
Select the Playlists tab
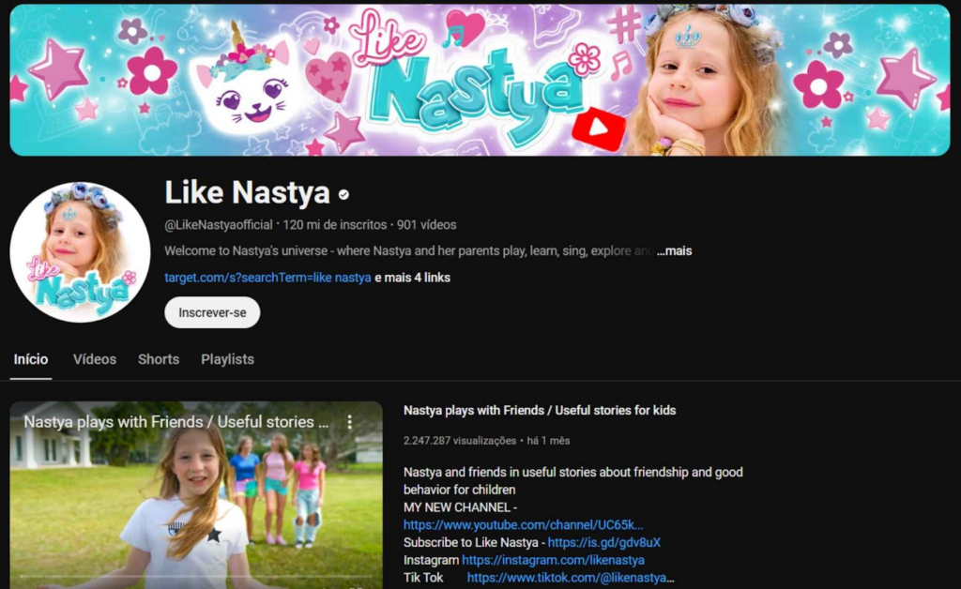227,359
